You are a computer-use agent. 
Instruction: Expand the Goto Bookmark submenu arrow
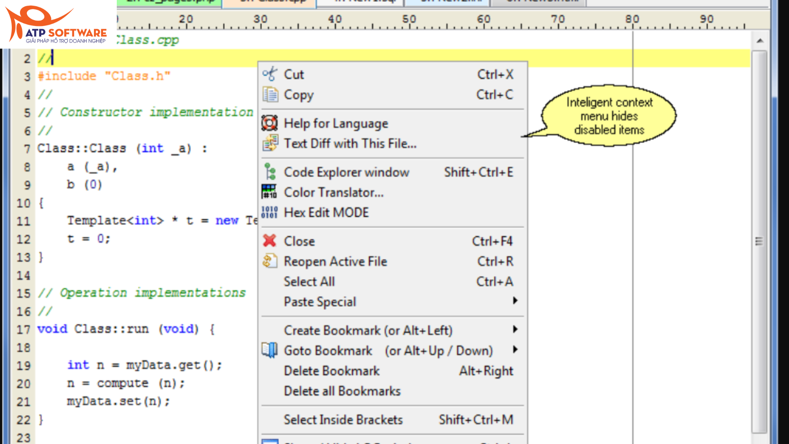click(x=516, y=350)
